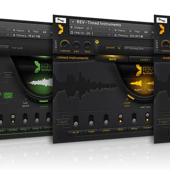Click the white waveform in the green globe

[x=40, y=82]
